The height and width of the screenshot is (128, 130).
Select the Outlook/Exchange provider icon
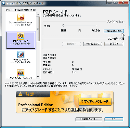(x=20, y=17)
